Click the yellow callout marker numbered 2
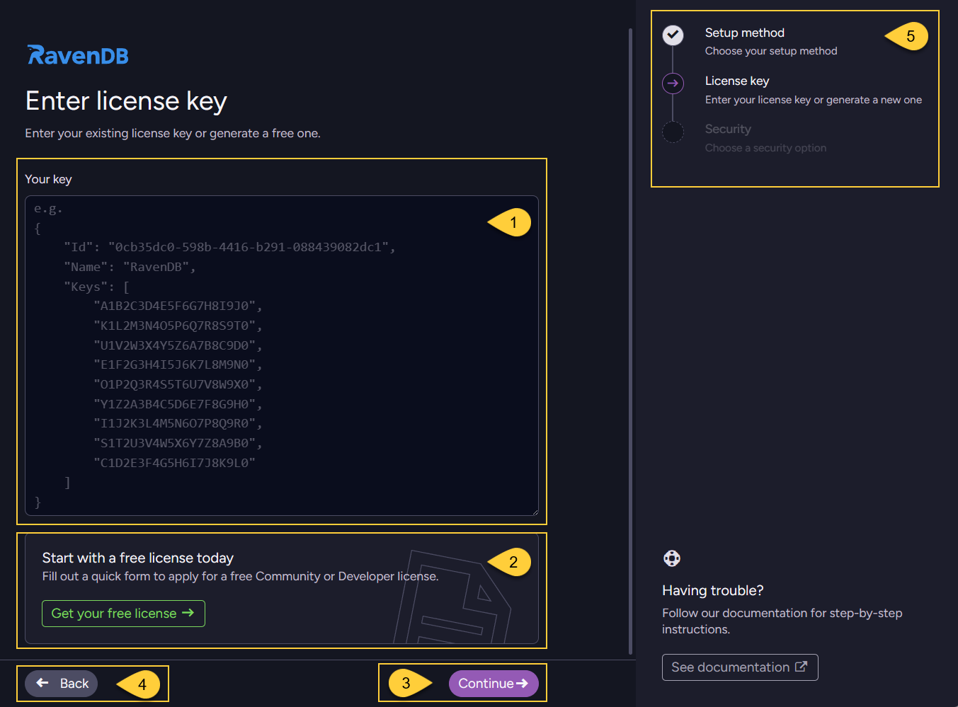The width and height of the screenshot is (958, 707). click(511, 562)
